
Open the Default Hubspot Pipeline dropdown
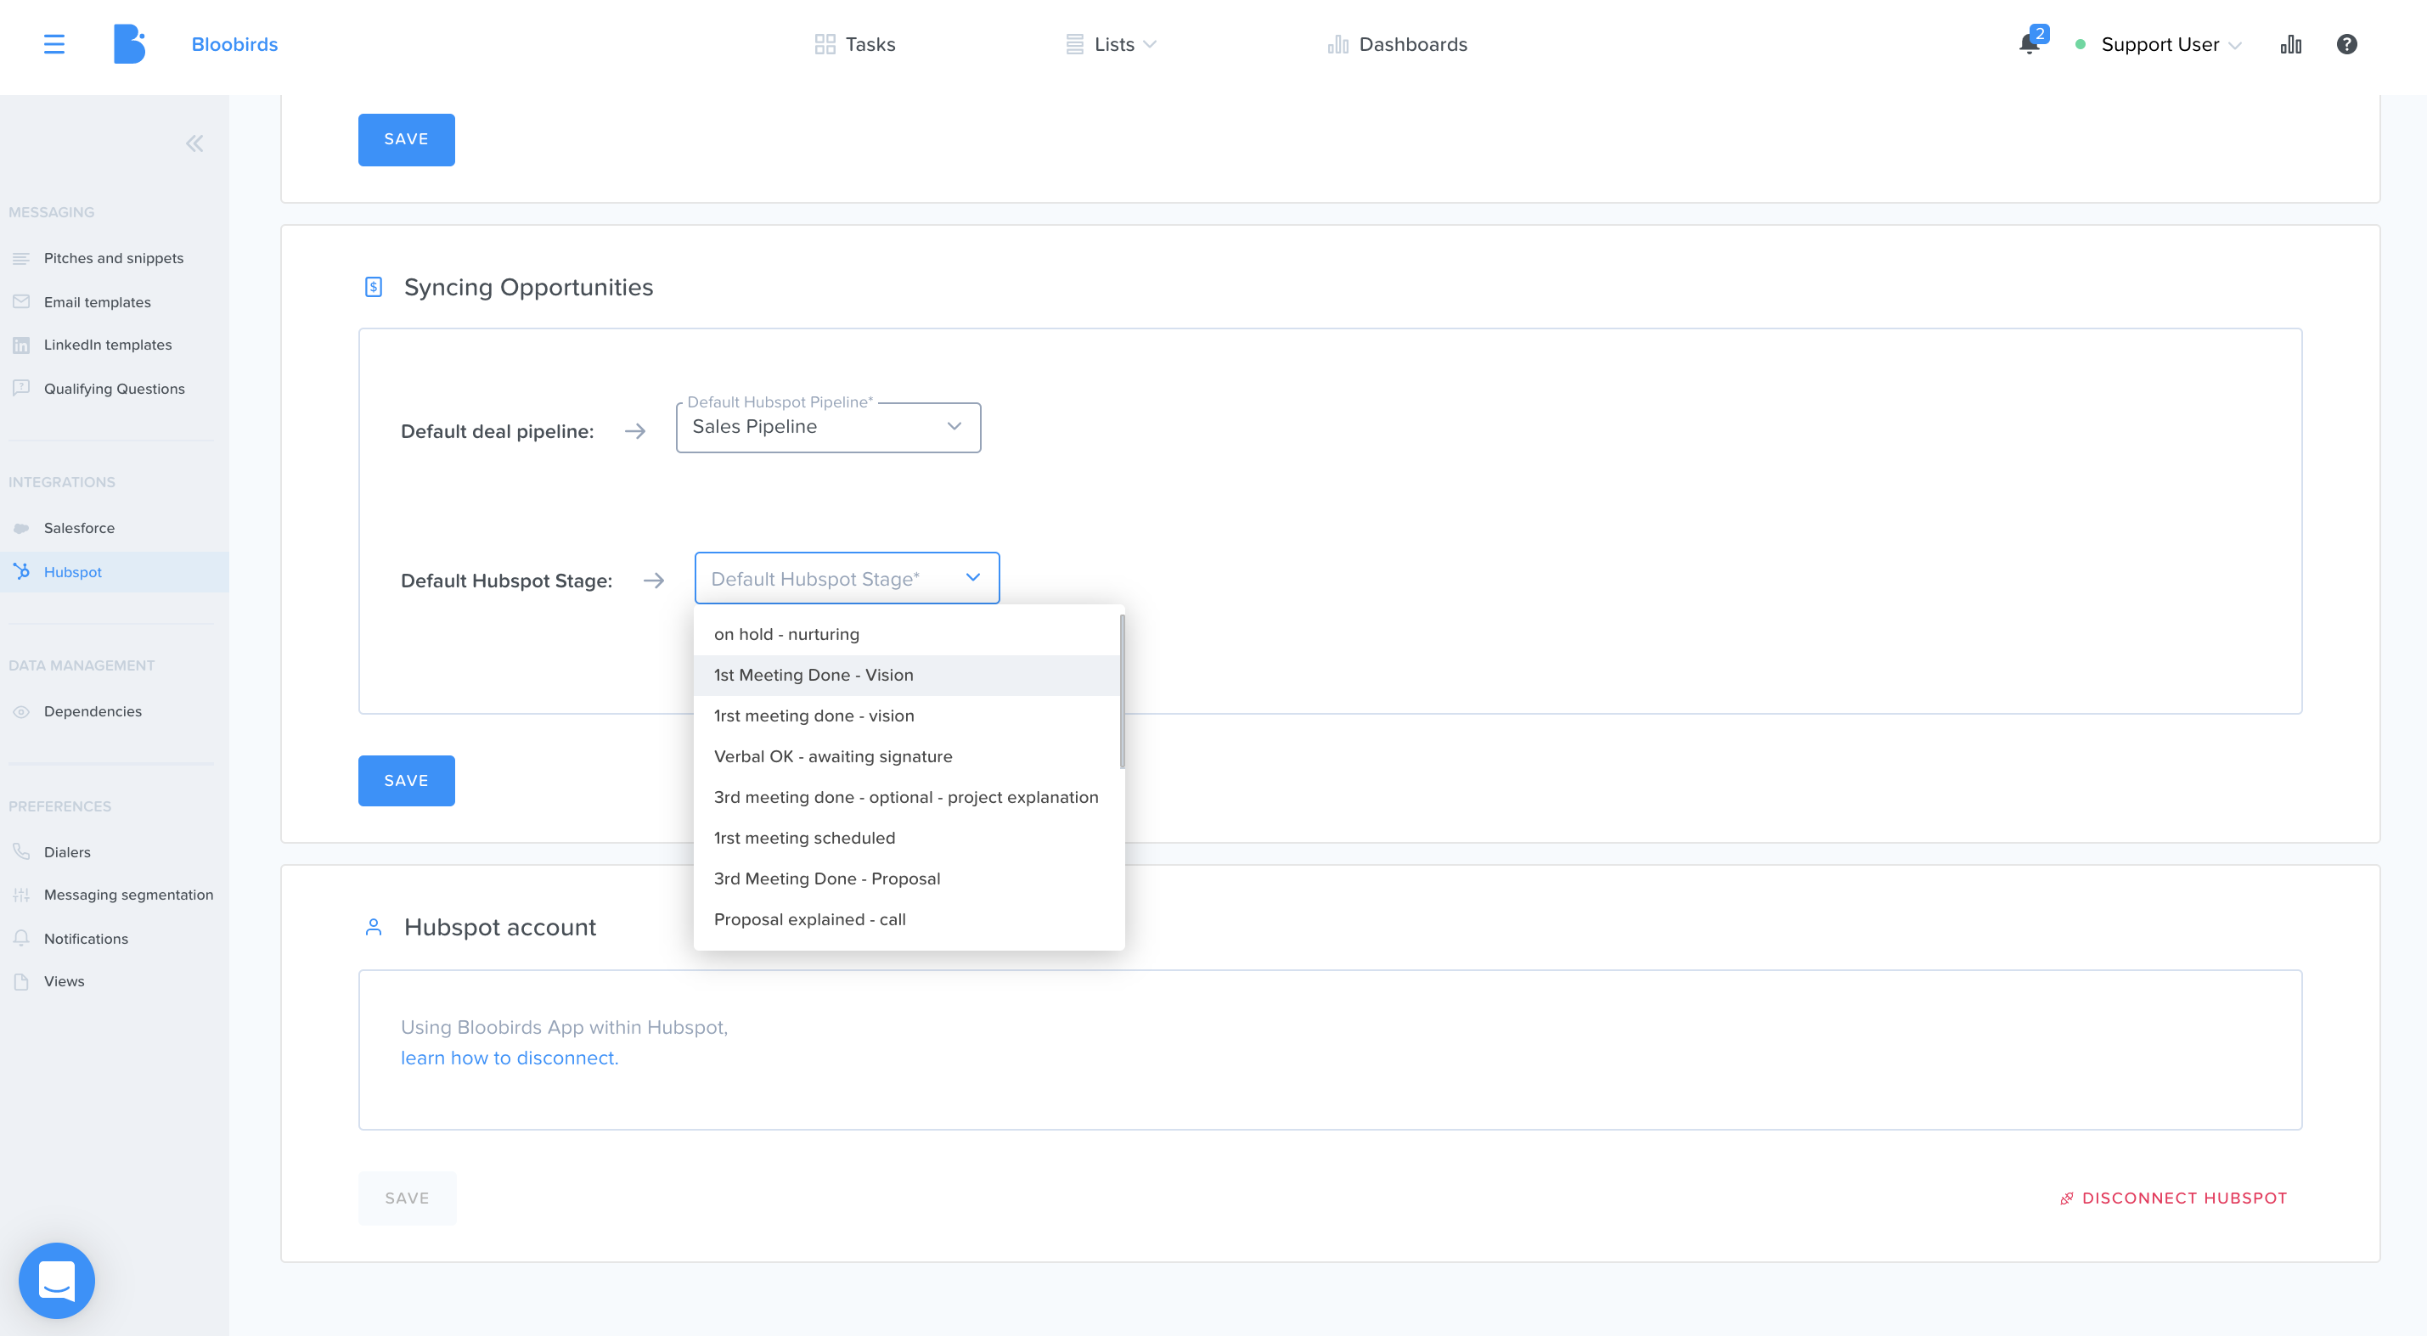tap(828, 428)
